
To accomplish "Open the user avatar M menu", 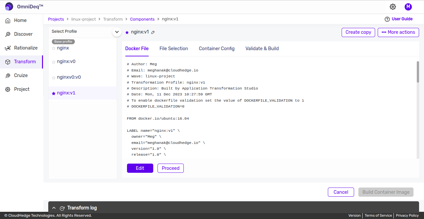I will 408,7.
